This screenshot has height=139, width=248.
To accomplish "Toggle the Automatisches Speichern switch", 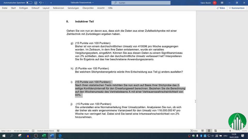I will pyautogui.click(x=29, y=3).
